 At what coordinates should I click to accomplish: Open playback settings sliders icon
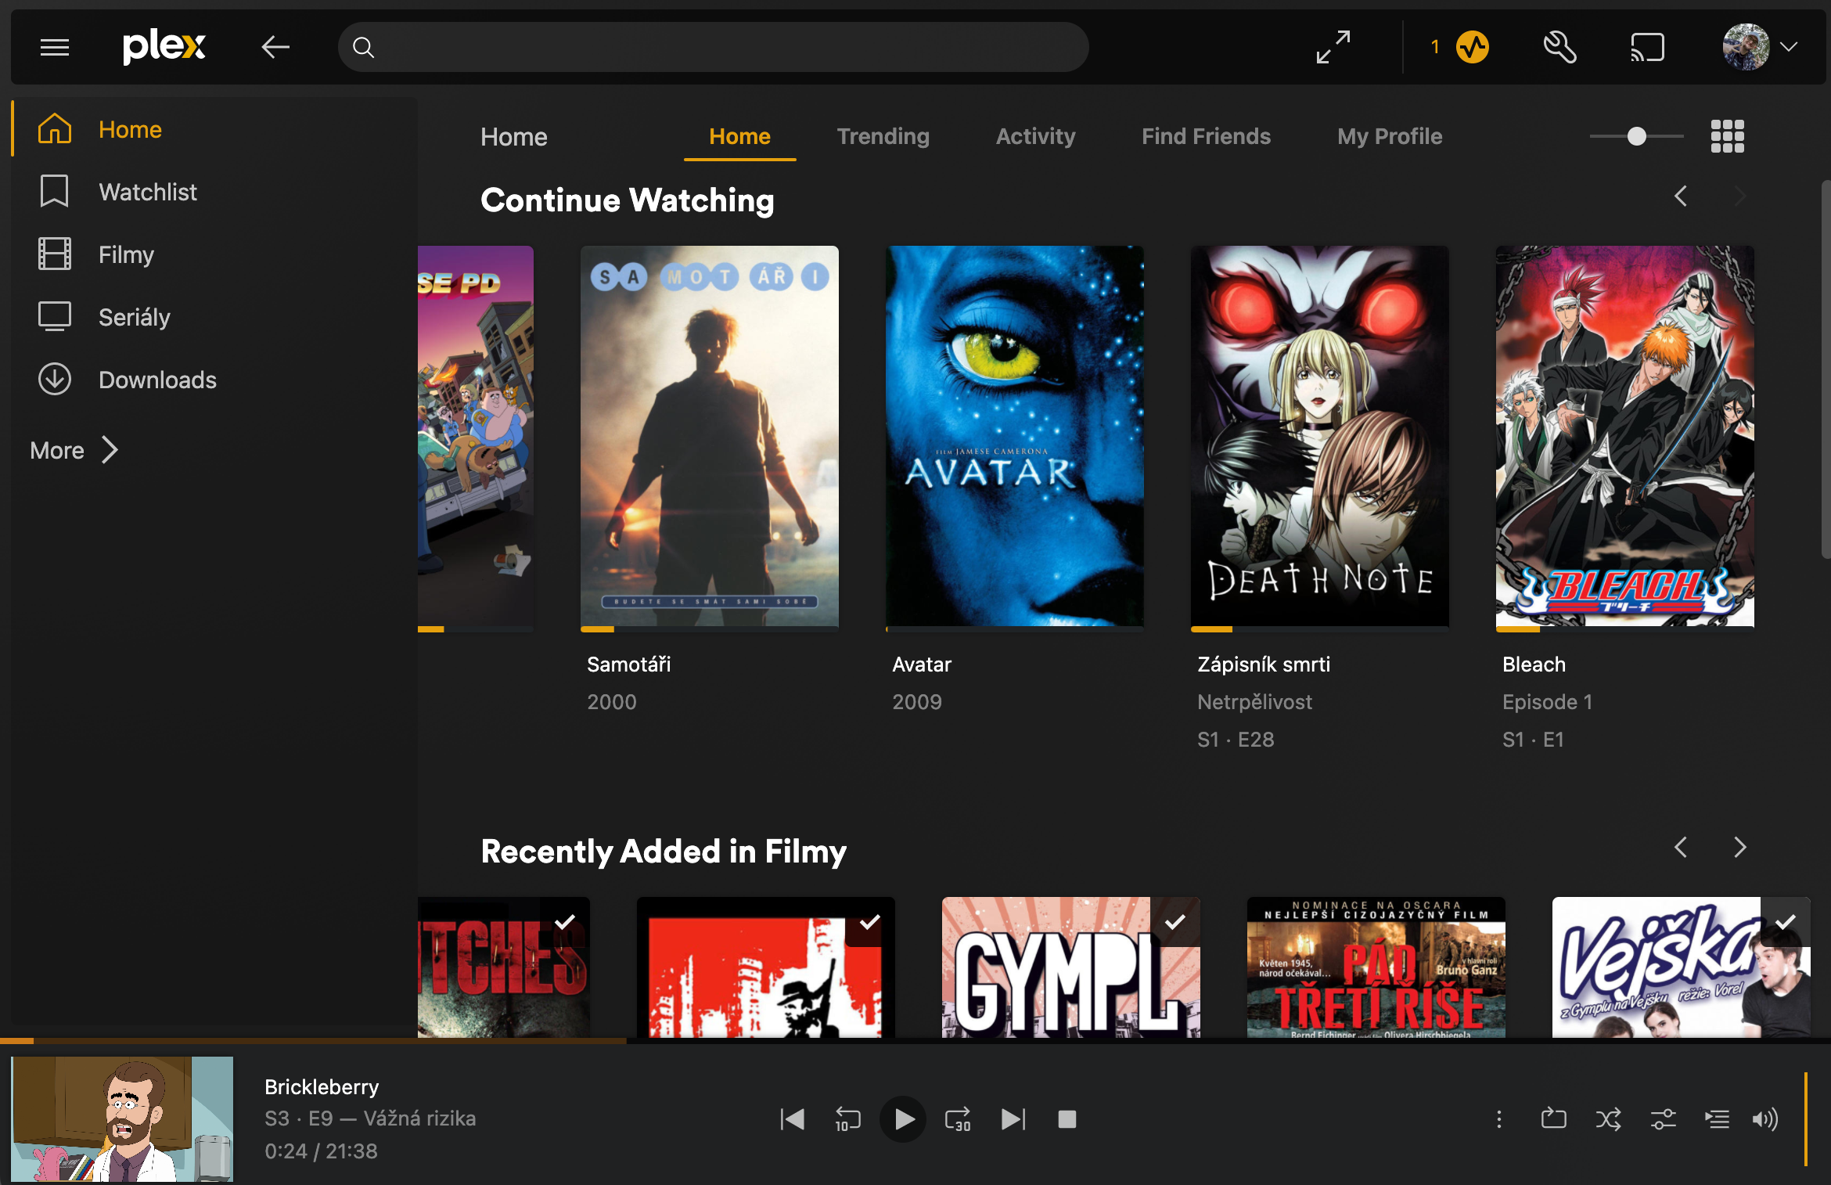click(x=1663, y=1119)
